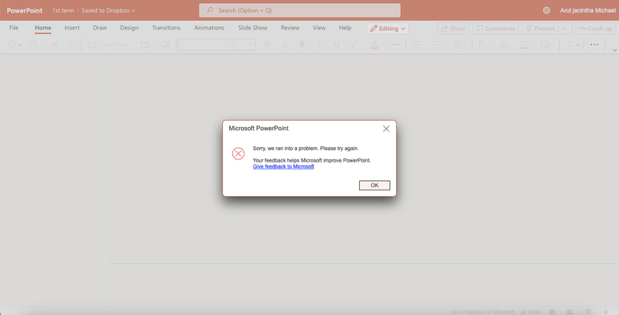Image resolution: width=619 pixels, height=315 pixels.
Task: Open the Settings gear icon
Action: 546,10
